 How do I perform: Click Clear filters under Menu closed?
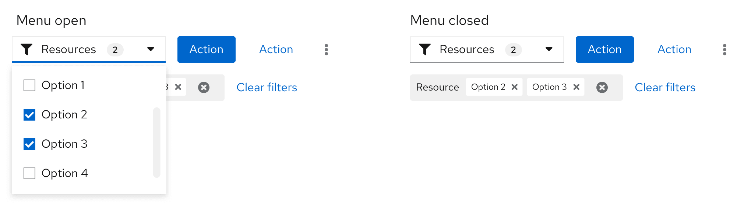[665, 87]
